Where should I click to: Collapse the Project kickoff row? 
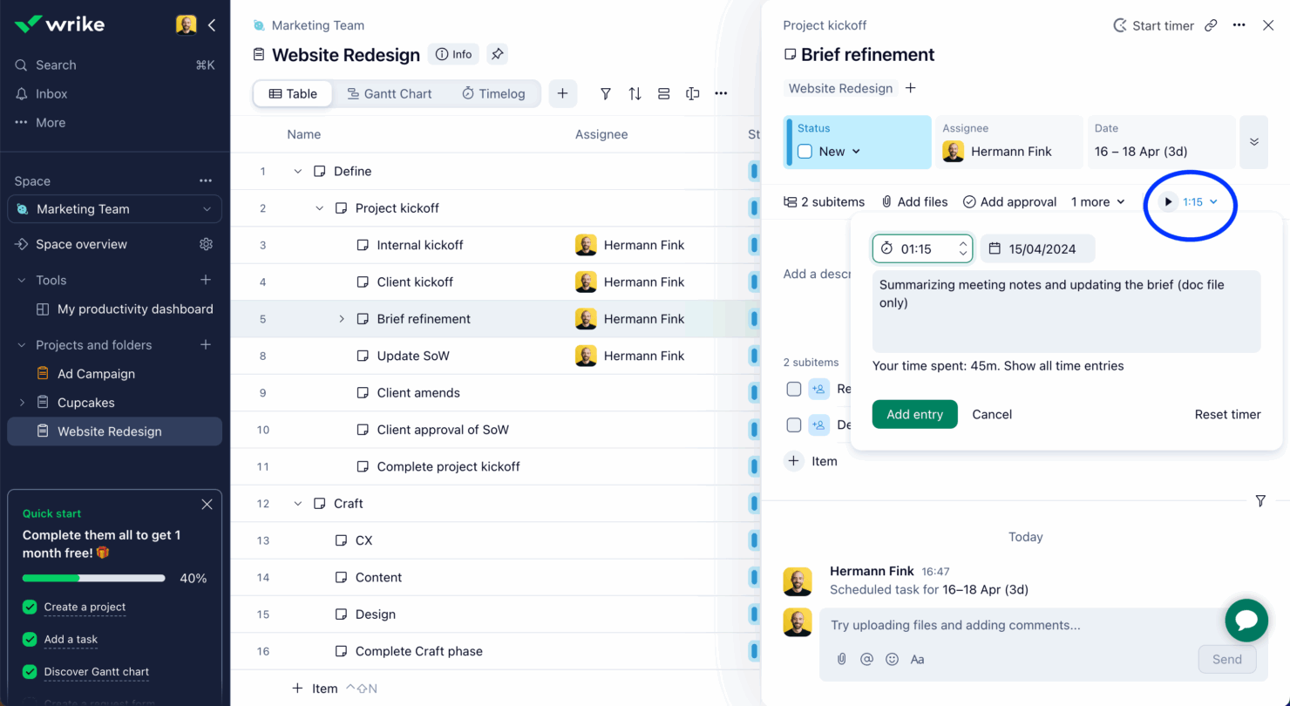coord(319,207)
